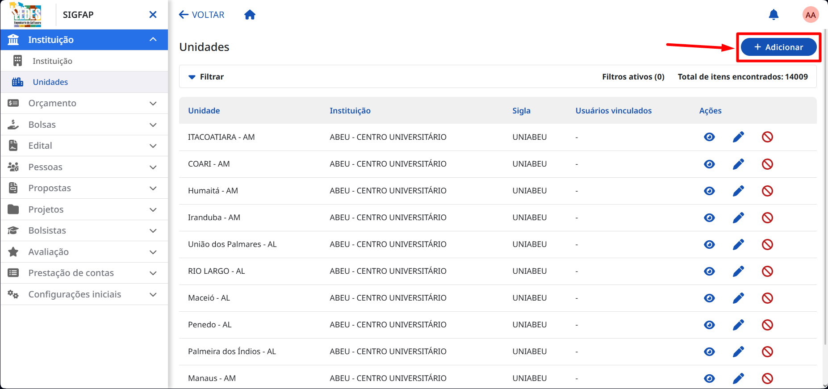
Task: Sort by the Sigla column header
Action: click(521, 111)
